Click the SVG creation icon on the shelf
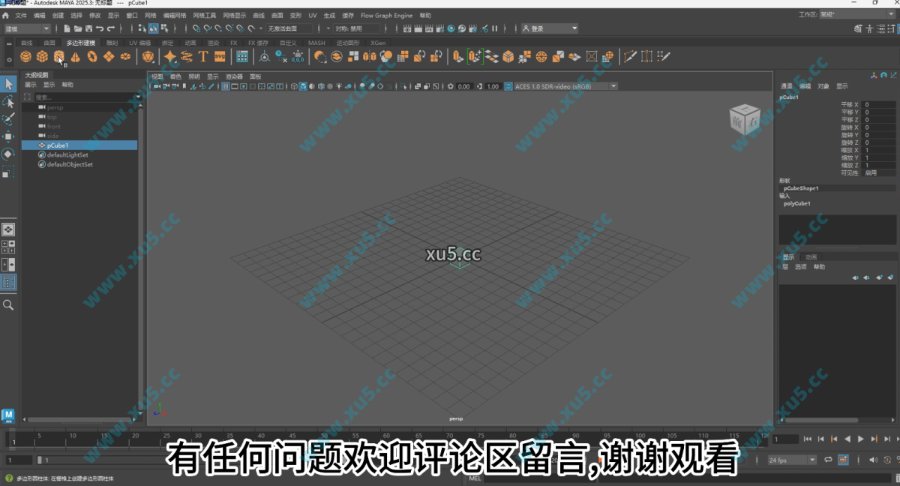Image resolution: width=900 pixels, height=486 pixels. pos(220,55)
